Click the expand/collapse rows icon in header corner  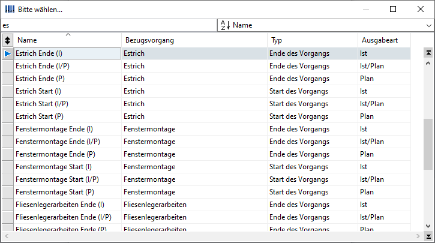(x=7, y=40)
